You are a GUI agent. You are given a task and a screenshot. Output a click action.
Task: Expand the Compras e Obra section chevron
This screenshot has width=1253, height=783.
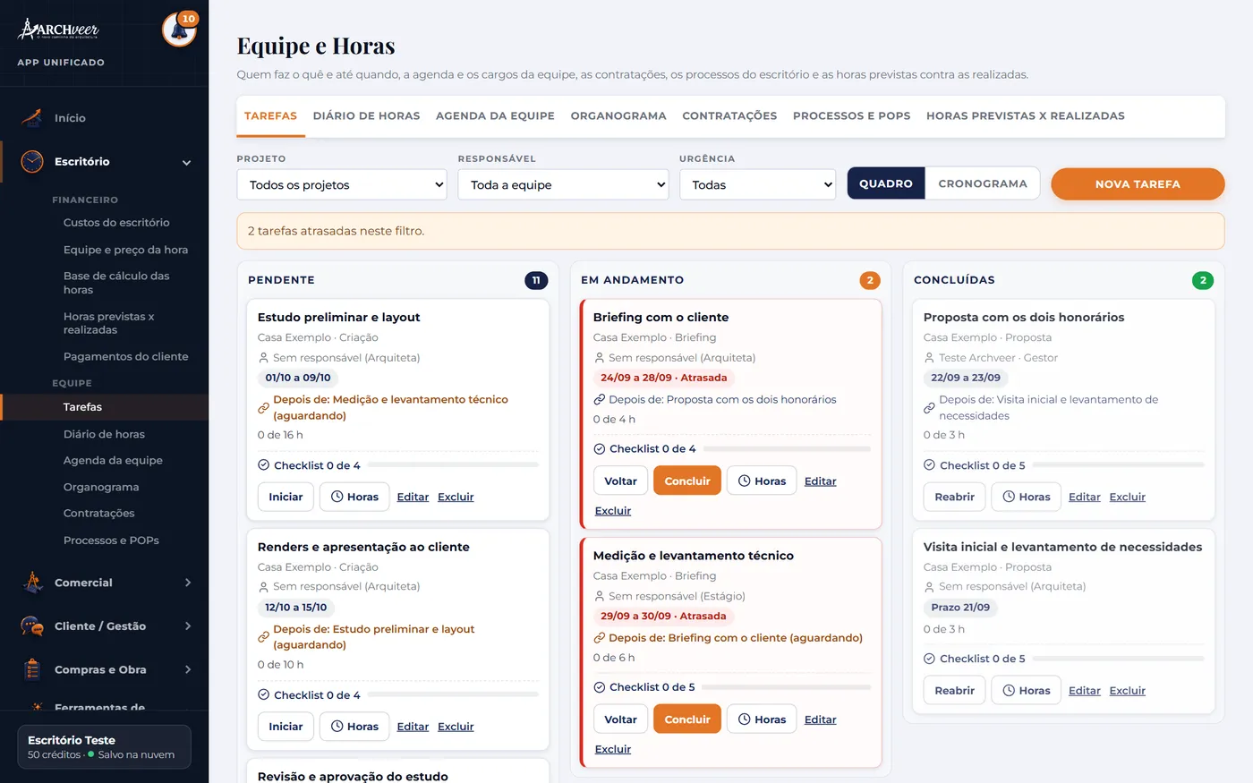click(x=187, y=669)
